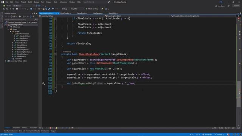Open the Edit menu
242x136 pixels.
[x=12, y=2]
